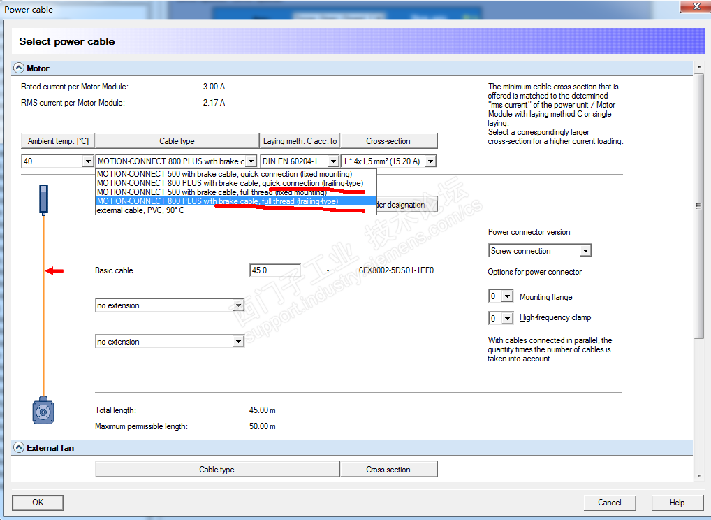Click the motor icon at cable bottom
The height and width of the screenshot is (520, 711).
coord(43,411)
